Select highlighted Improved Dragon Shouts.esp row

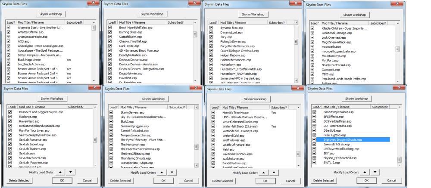click(353, 140)
